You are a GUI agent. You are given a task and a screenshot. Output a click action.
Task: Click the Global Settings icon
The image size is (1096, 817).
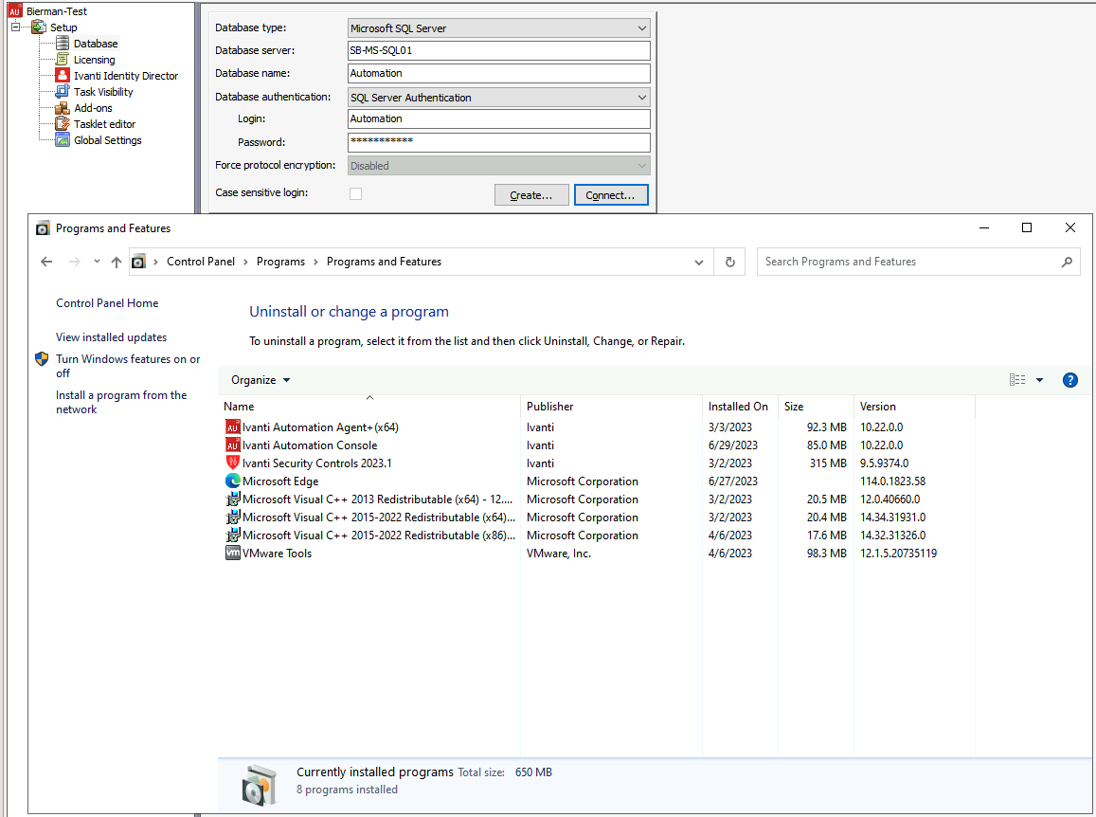tap(63, 140)
